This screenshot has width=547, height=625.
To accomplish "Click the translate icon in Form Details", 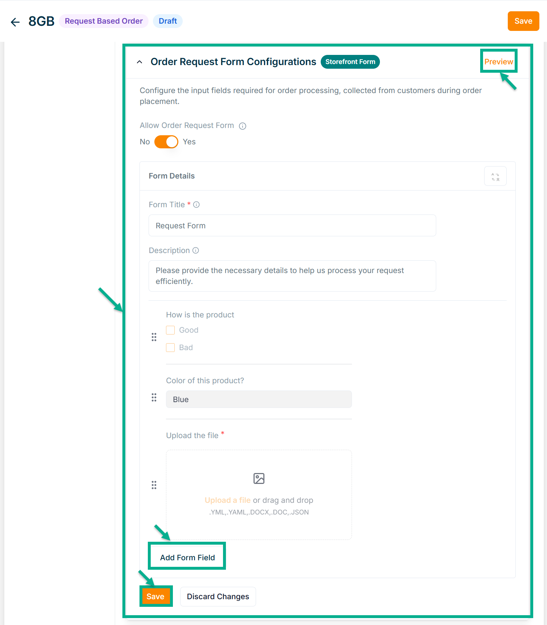I will tap(495, 176).
